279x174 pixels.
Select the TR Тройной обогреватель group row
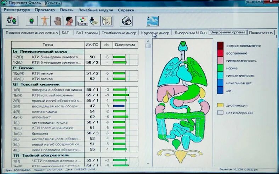(x=48, y=155)
